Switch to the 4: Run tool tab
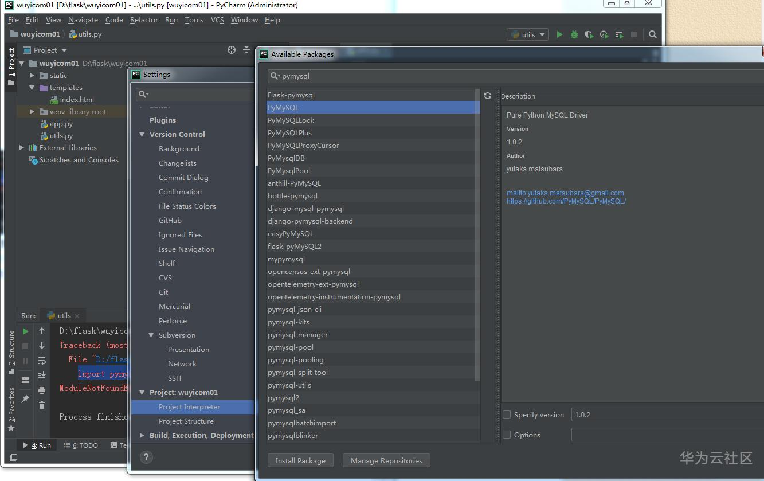Viewport: 764px width, 481px height. click(x=37, y=445)
